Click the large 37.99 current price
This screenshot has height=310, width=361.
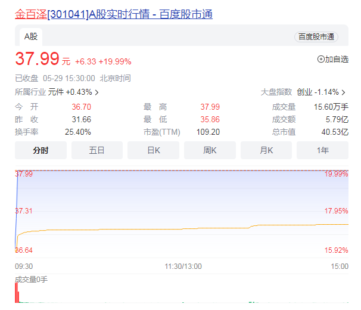coord(37,59)
